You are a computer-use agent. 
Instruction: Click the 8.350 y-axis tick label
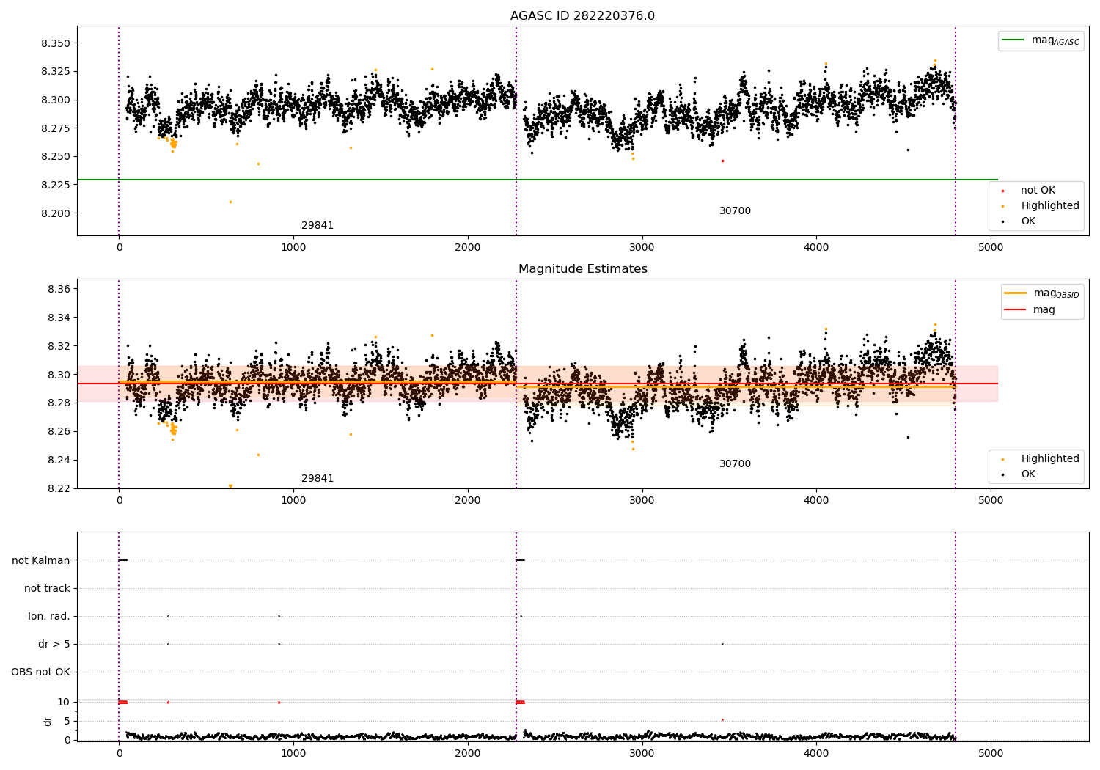pos(56,43)
